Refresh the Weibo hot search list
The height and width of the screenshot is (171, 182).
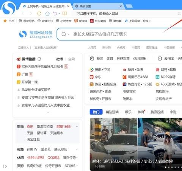pyautogui.click(x=39, y=59)
